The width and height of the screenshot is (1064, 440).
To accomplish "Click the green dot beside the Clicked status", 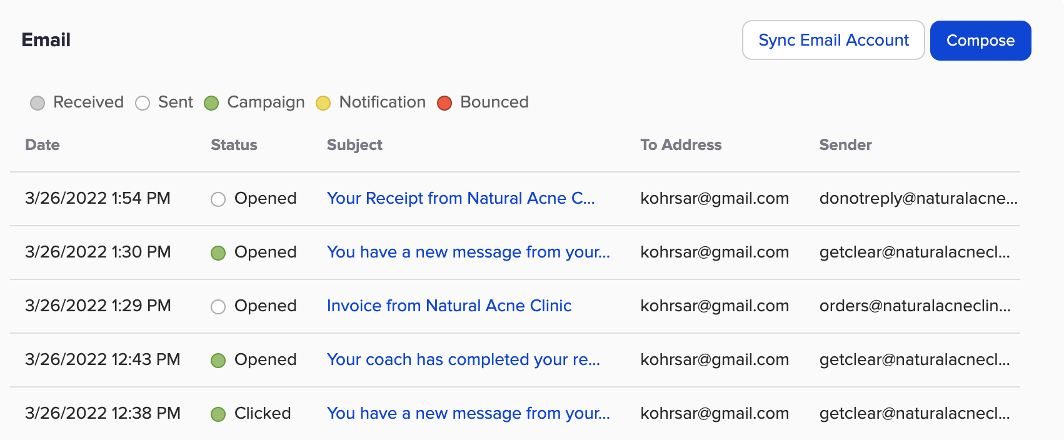I will [218, 414].
